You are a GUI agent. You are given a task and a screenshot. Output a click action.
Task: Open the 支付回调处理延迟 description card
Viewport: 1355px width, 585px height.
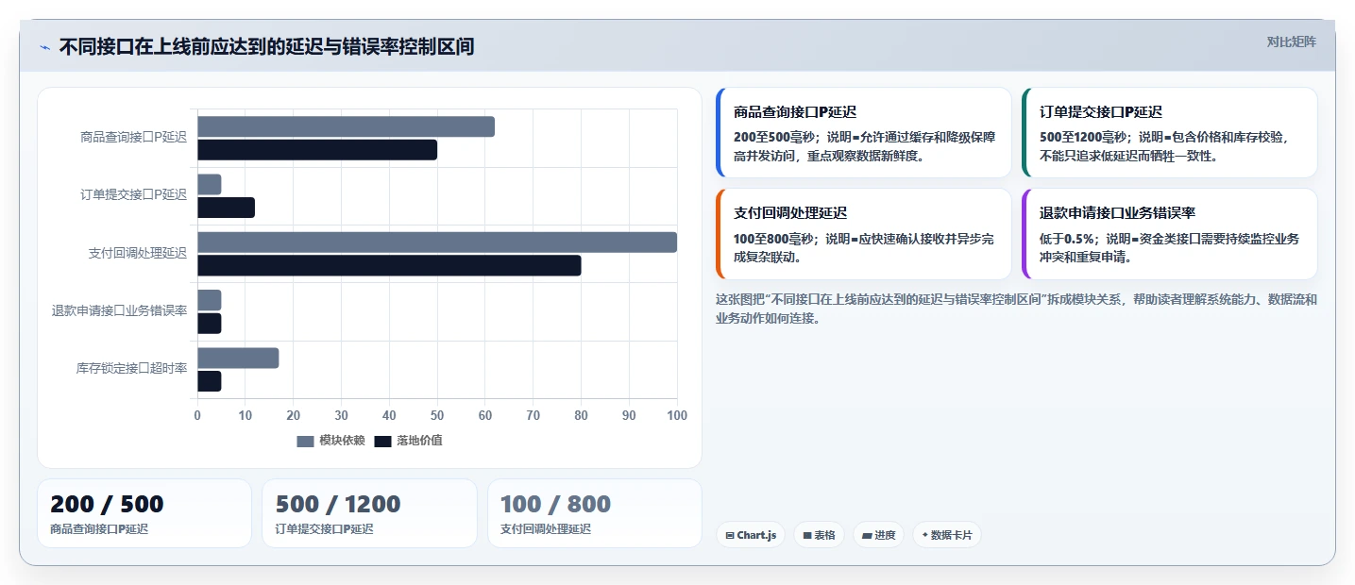click(863, 234)
